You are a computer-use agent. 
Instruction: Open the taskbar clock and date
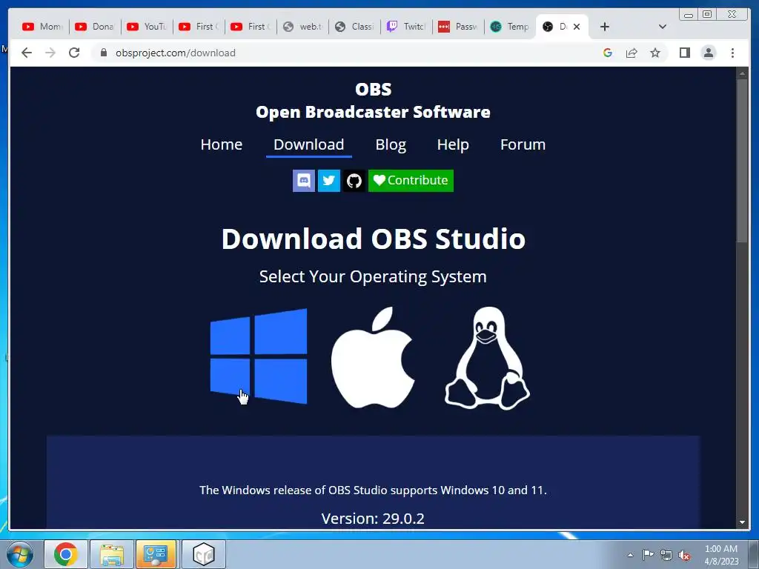click(x=721, y=555)
